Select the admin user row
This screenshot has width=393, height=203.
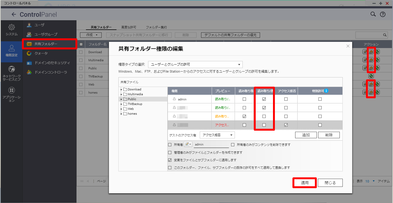point(255,99)
